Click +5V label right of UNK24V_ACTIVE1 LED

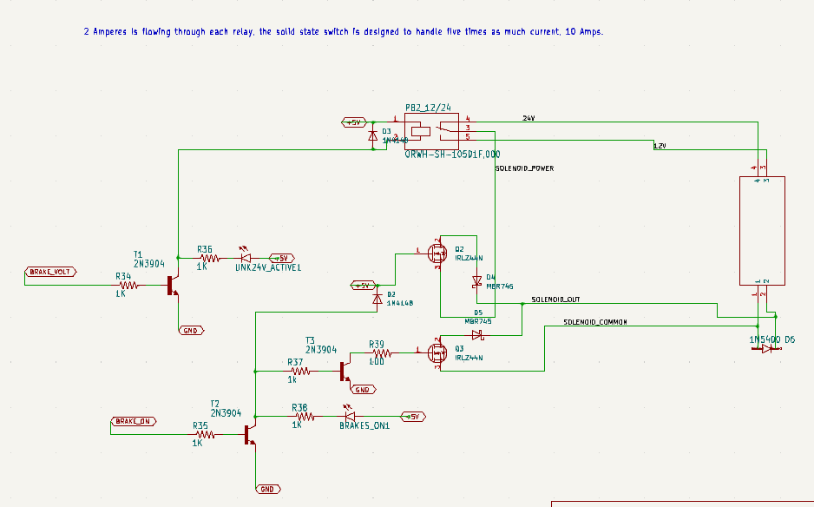[282, 258]
